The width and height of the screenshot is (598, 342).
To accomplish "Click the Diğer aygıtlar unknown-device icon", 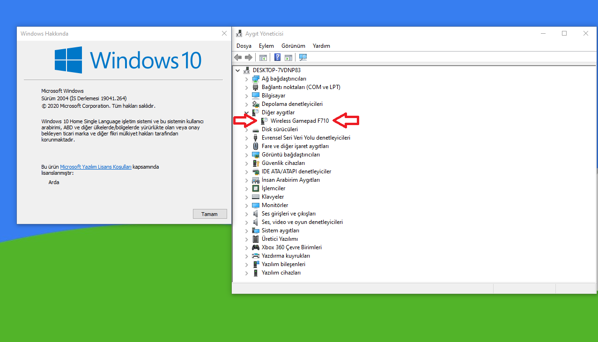I will [256, 112].
